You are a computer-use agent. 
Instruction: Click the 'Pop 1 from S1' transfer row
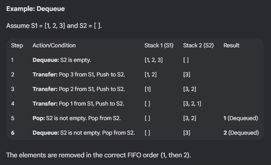pyautogui.click(x=78, y=104)
